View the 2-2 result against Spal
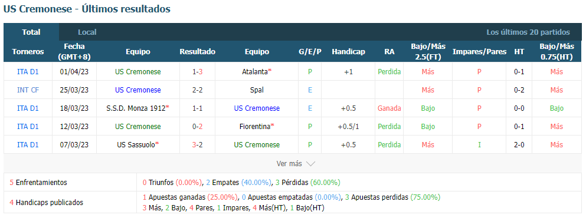The height and width of the screenshot is (218, 586). pyautogui.click(x=197, y=90)
